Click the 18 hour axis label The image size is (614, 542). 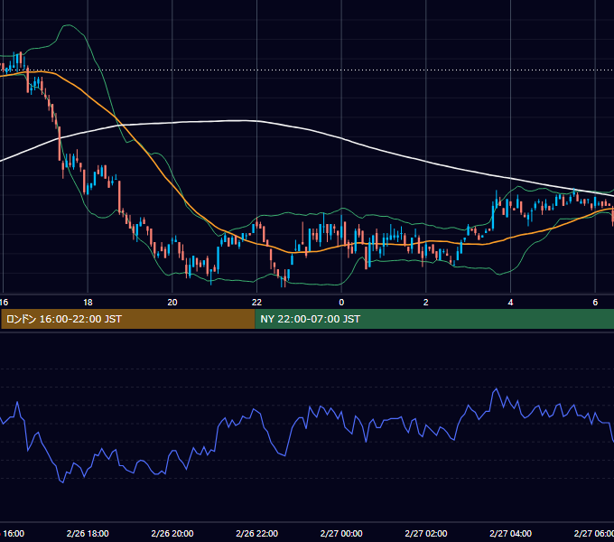[x=88, y=303]
